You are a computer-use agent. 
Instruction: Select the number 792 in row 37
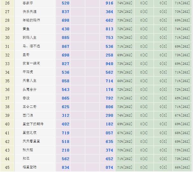pyautogui.click(x=109, y=98)
